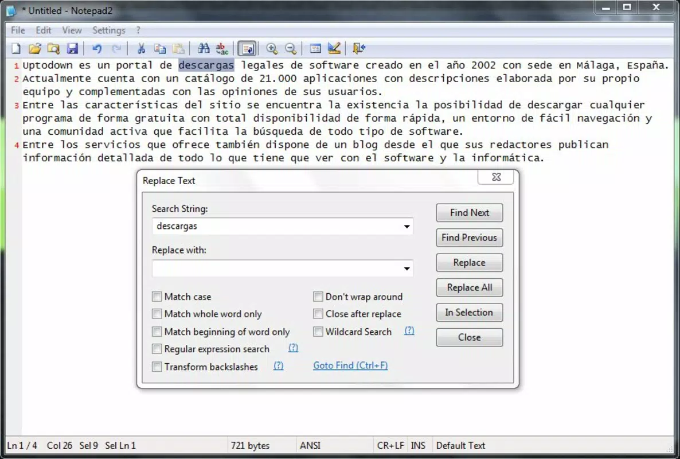The width and height of the screenshot is (680, 459).
Task: Click the Find Next button
Action: pos(469,213)
